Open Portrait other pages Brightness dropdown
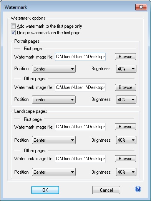151x201 pixels. click(x=126, y=100)
